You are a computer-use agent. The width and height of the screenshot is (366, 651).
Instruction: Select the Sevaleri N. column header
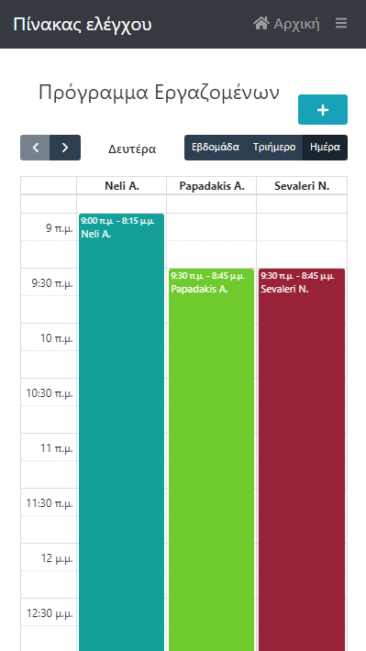[302, 186]
